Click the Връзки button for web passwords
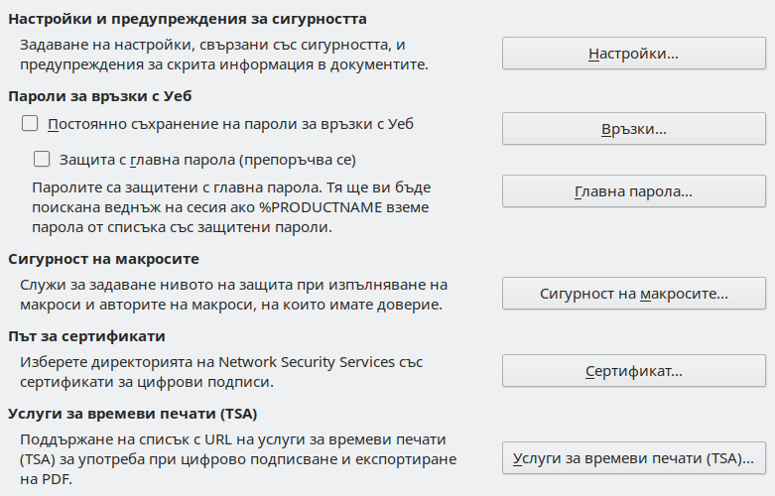This screenshot has width=775, height=496. coord(633,129)
